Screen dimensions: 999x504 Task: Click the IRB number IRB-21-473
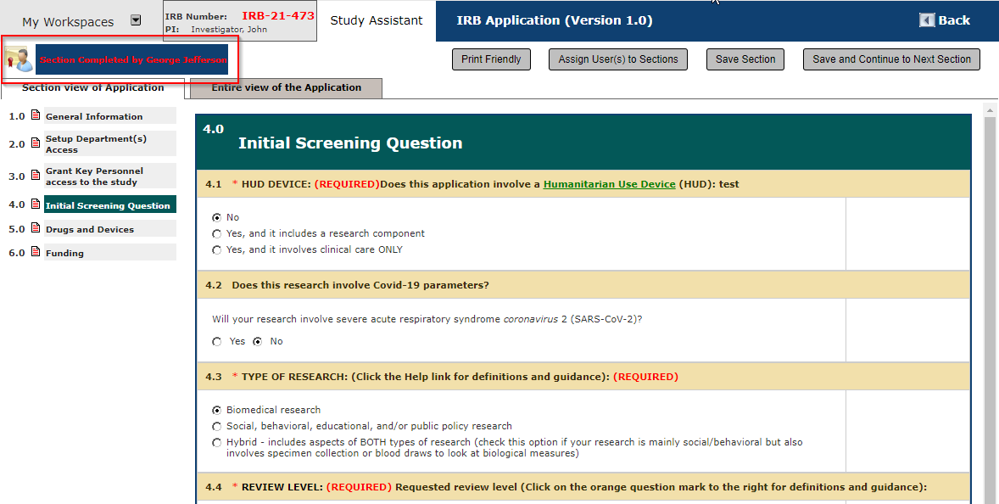[x=278, y=15]
